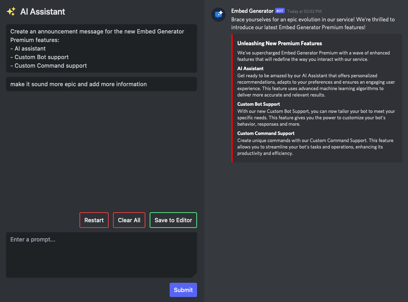The height and width of the screenshot is (302, 408).
Task: Click Clear All to remove prompts
Action: [x=129, y=220]
